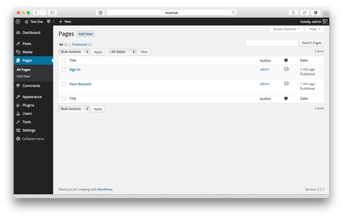Tick the select-all checkbox in table header
Screen dimensions: 343x218
tap(63, 61)
